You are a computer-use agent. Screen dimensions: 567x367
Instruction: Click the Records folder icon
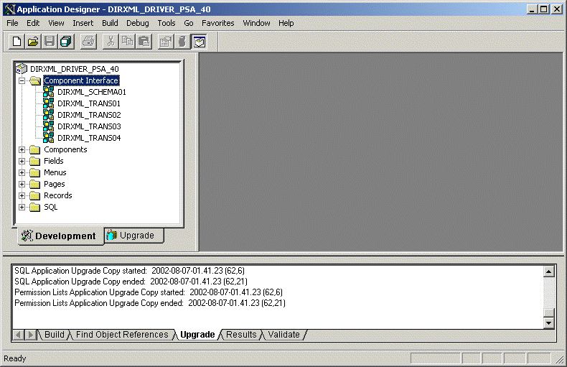35,195
